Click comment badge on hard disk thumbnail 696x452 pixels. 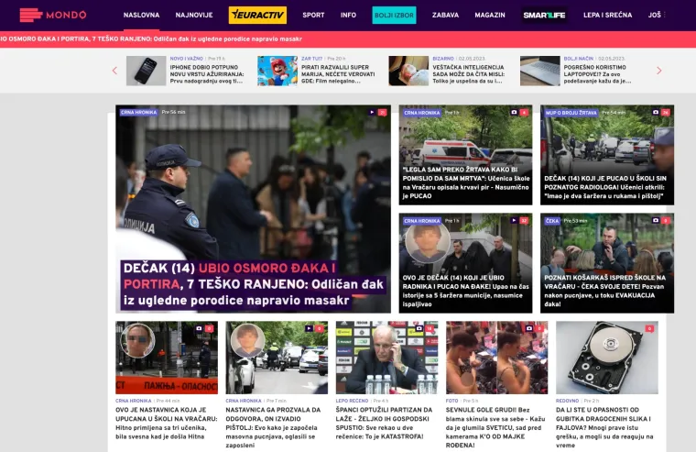click(x=649, y=328)
